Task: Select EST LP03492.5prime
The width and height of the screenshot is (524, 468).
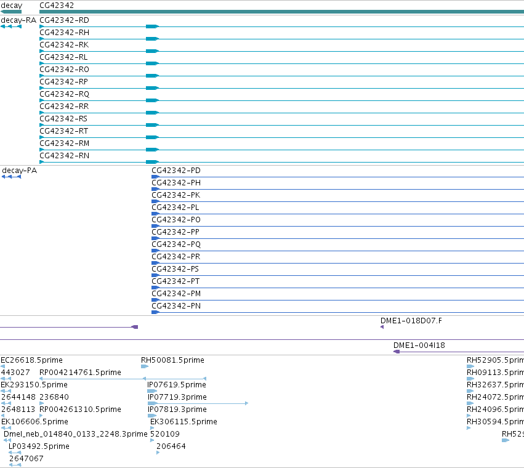Action: 39,446
